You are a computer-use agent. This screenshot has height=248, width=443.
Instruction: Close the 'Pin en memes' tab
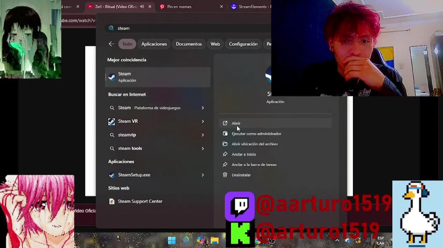[x=221, y=7]
